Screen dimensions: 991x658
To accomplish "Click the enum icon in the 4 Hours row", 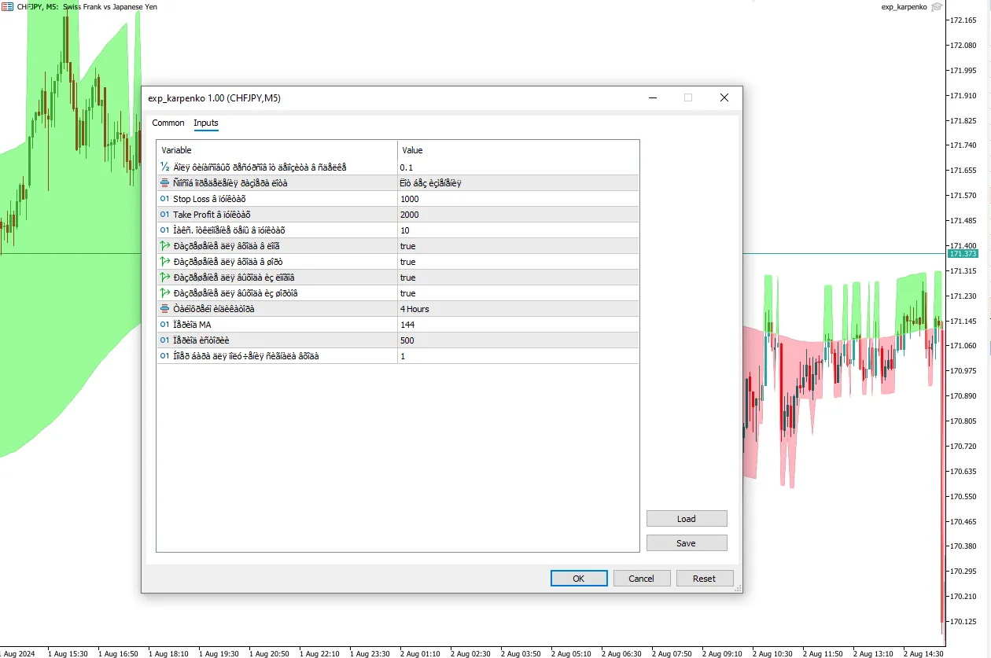I will coord(165,309).
